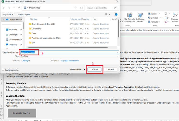Open Formato menu in Excel ribbon
This screenshot has width=179, height=121.
[x=154, y=22]
